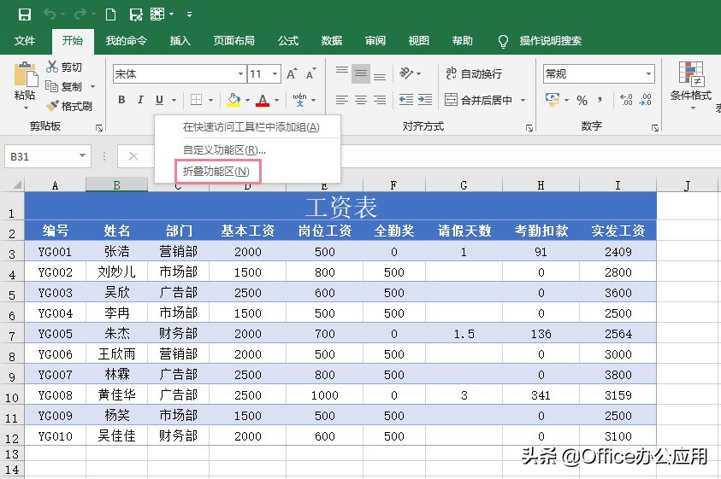Switch to 公式 Formulas tab
Viewport: 721px width, 479px height.
(x=288, y=41)
